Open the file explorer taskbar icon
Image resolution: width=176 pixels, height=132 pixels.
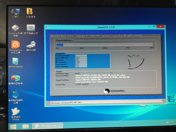click(x=26, y=127)
